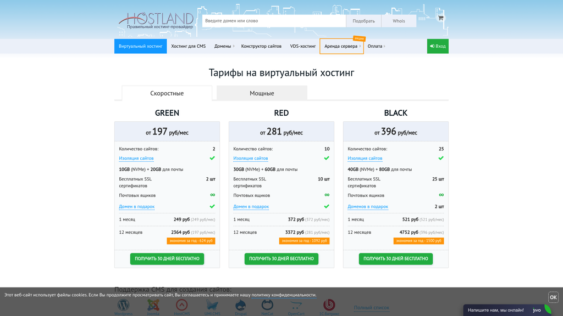The image size is (563, 316).
Task: Open the shopping cart icon in the header
Action: coord(440,17)
